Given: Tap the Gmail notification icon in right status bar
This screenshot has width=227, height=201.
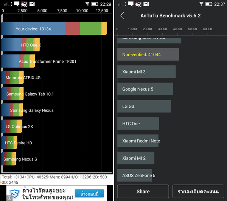Looking at the screenshot, I should pos(146,4).
